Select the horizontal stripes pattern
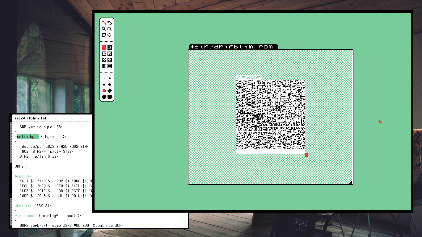This screenshot has width=422, height=237. (110, 66)
